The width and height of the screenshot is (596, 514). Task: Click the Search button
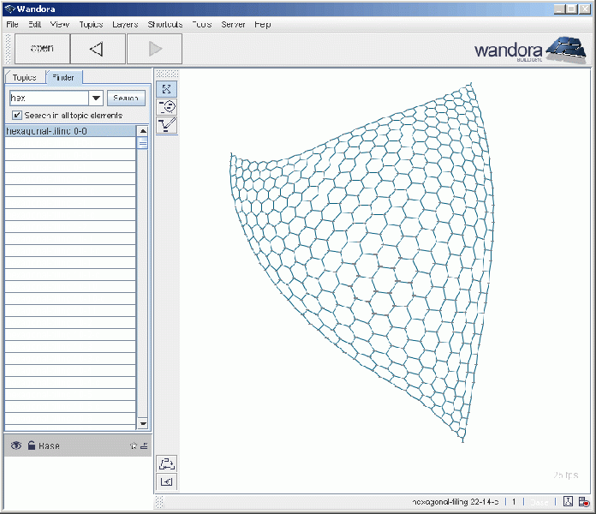126,99
